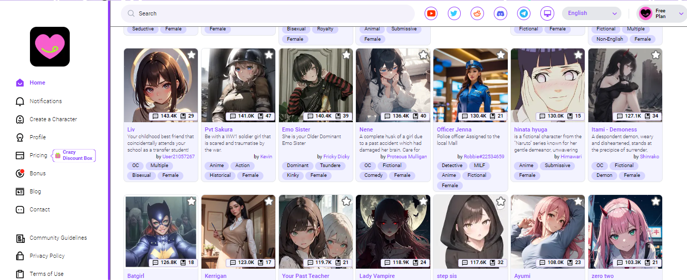Click the search input field

268,13
